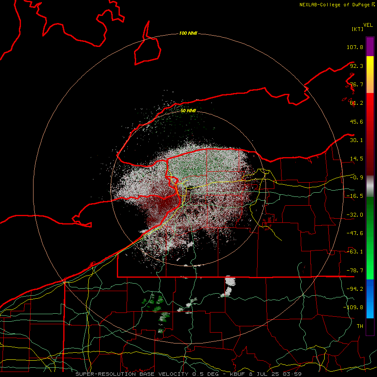Pick the blue segment of the velocity scale

(x=370, y=299)
